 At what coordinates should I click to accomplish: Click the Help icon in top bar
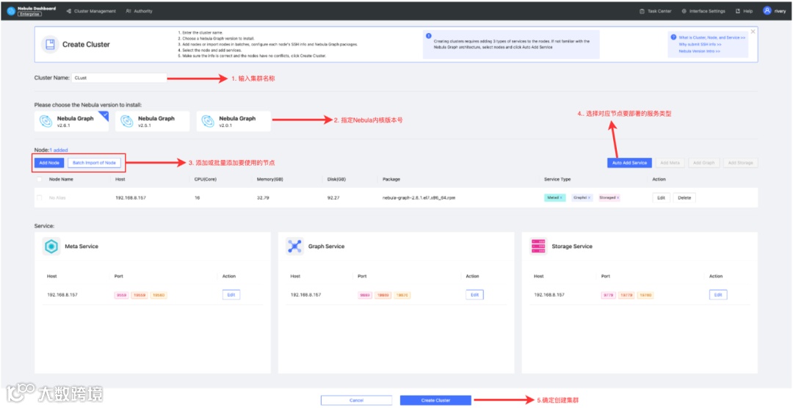coord(737,11)
